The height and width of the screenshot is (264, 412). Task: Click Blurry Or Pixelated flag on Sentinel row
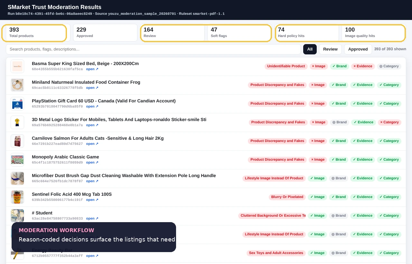[x=287, y=197]
